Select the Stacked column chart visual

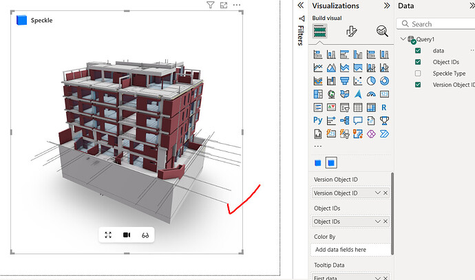331,54
